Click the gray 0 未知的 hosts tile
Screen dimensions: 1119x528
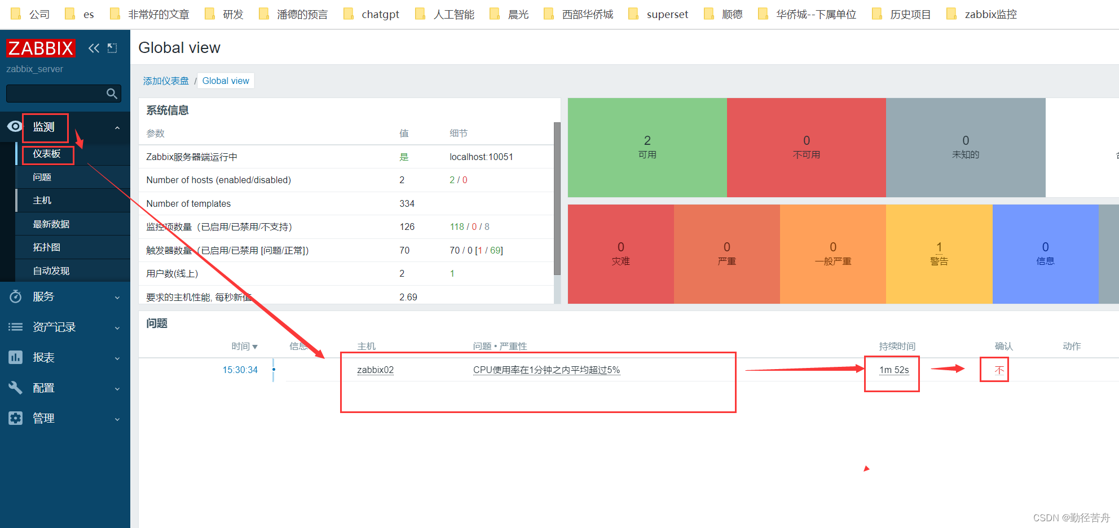(x=966, y=148)
